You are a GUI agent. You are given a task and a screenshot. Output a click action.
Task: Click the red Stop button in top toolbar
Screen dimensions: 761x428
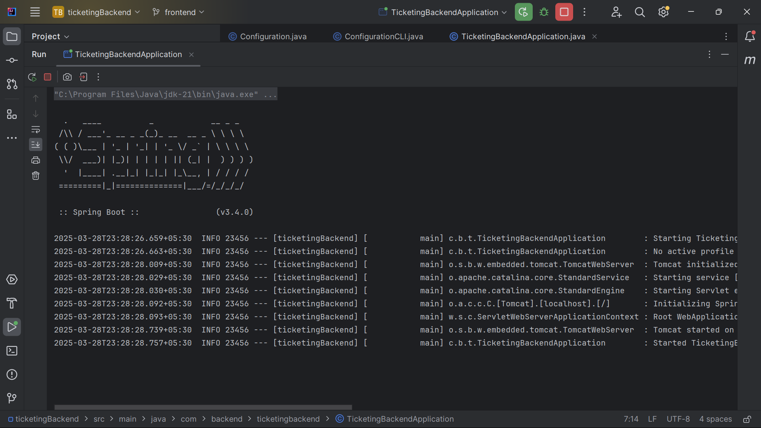564,12
